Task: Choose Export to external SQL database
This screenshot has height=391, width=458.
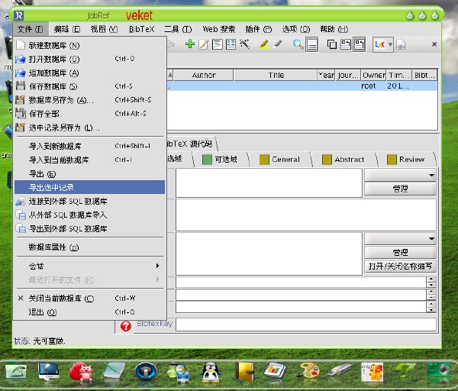Action: coord(89,228)
